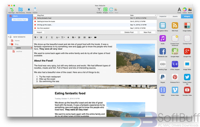The image size is (200, 127).
Task: Select the RSS Feed widget
Action: pyautogui.click(x=175, y=25)
